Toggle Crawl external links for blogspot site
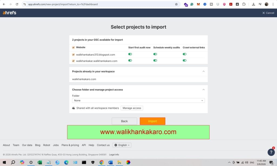Screen dimensions: 277x166 (184, 54)
